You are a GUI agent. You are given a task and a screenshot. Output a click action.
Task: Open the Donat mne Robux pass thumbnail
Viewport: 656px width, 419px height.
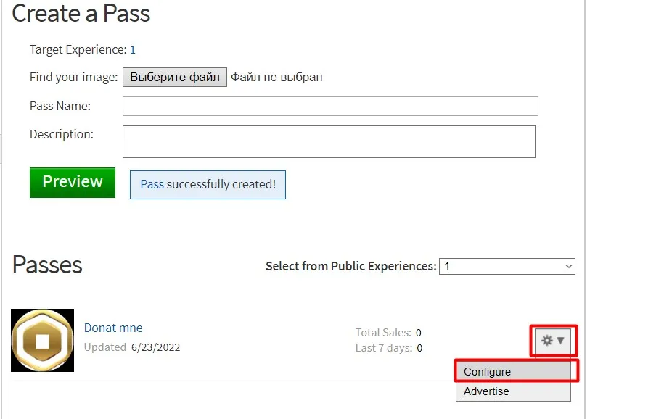pos(42,341)
